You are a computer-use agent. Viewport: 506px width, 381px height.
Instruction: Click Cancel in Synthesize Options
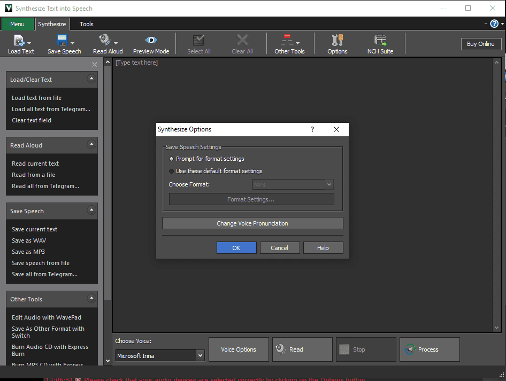pos(280,248)
